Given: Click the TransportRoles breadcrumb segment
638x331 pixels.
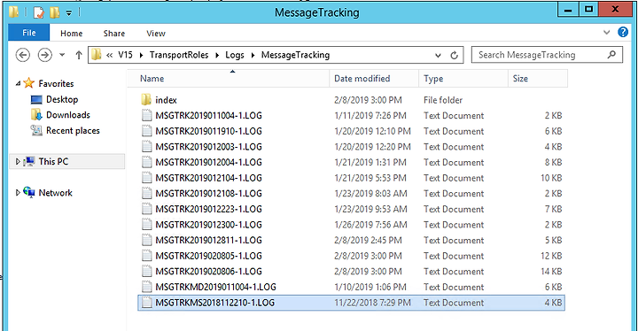Looking at the screenshot, I should (x=179, y=55).
